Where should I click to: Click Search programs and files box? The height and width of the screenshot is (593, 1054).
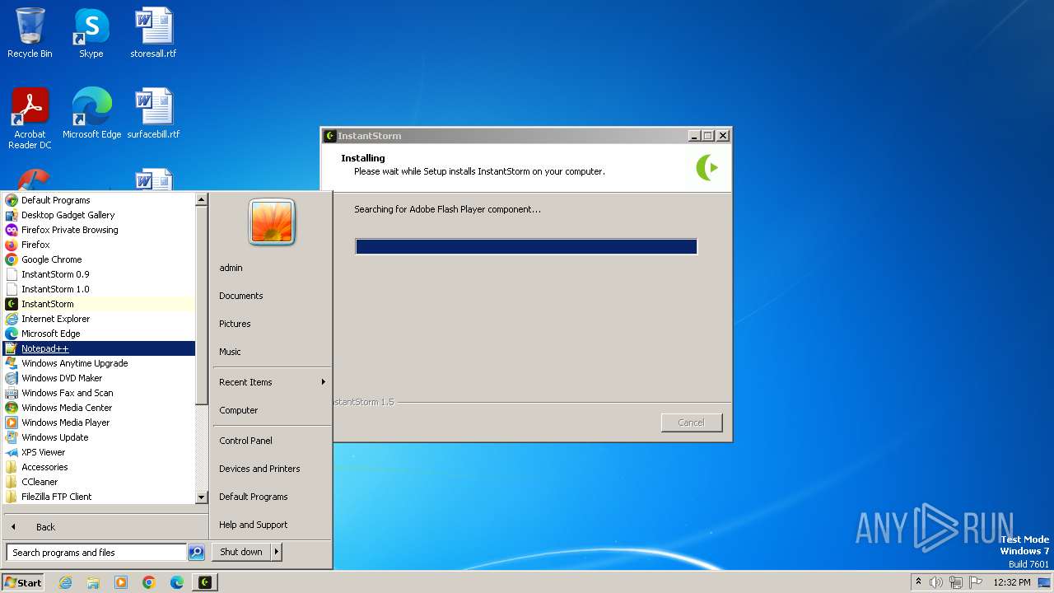pyautogui.click(x=96, y=553)
